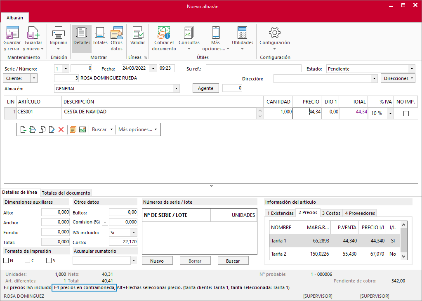Switch to Totales del documento tab
Viewport: 422px width, 301px height.
[66, 193]
